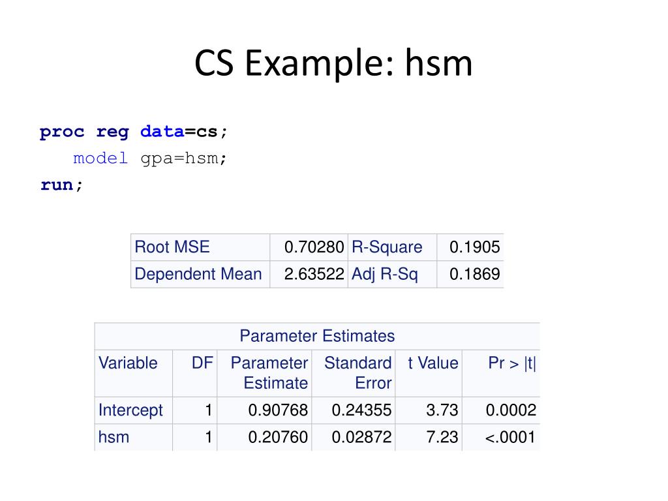Click the 't Value' column header
The width and height of the screenshot is (668, 501).
[x=433, y=363]
